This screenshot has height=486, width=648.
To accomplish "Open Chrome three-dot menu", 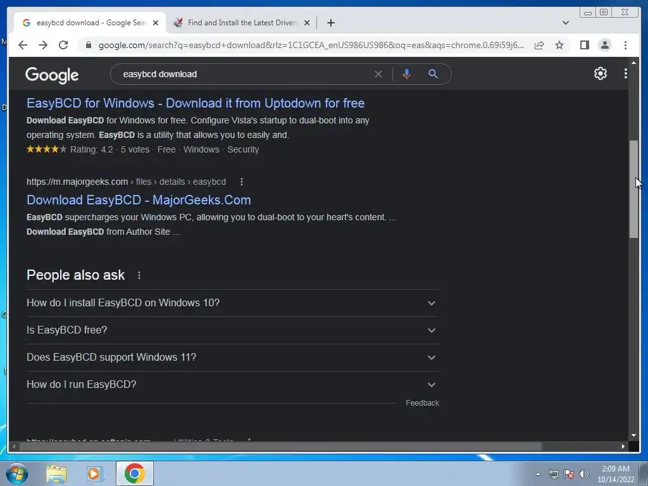I will point(625,45).
